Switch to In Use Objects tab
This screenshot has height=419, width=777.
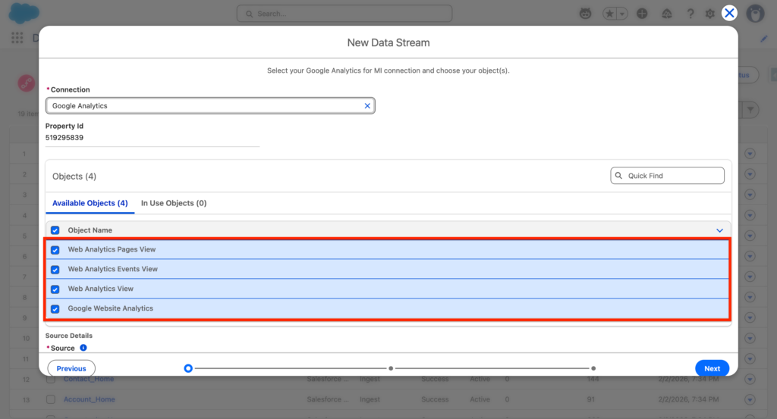point(174,203)
